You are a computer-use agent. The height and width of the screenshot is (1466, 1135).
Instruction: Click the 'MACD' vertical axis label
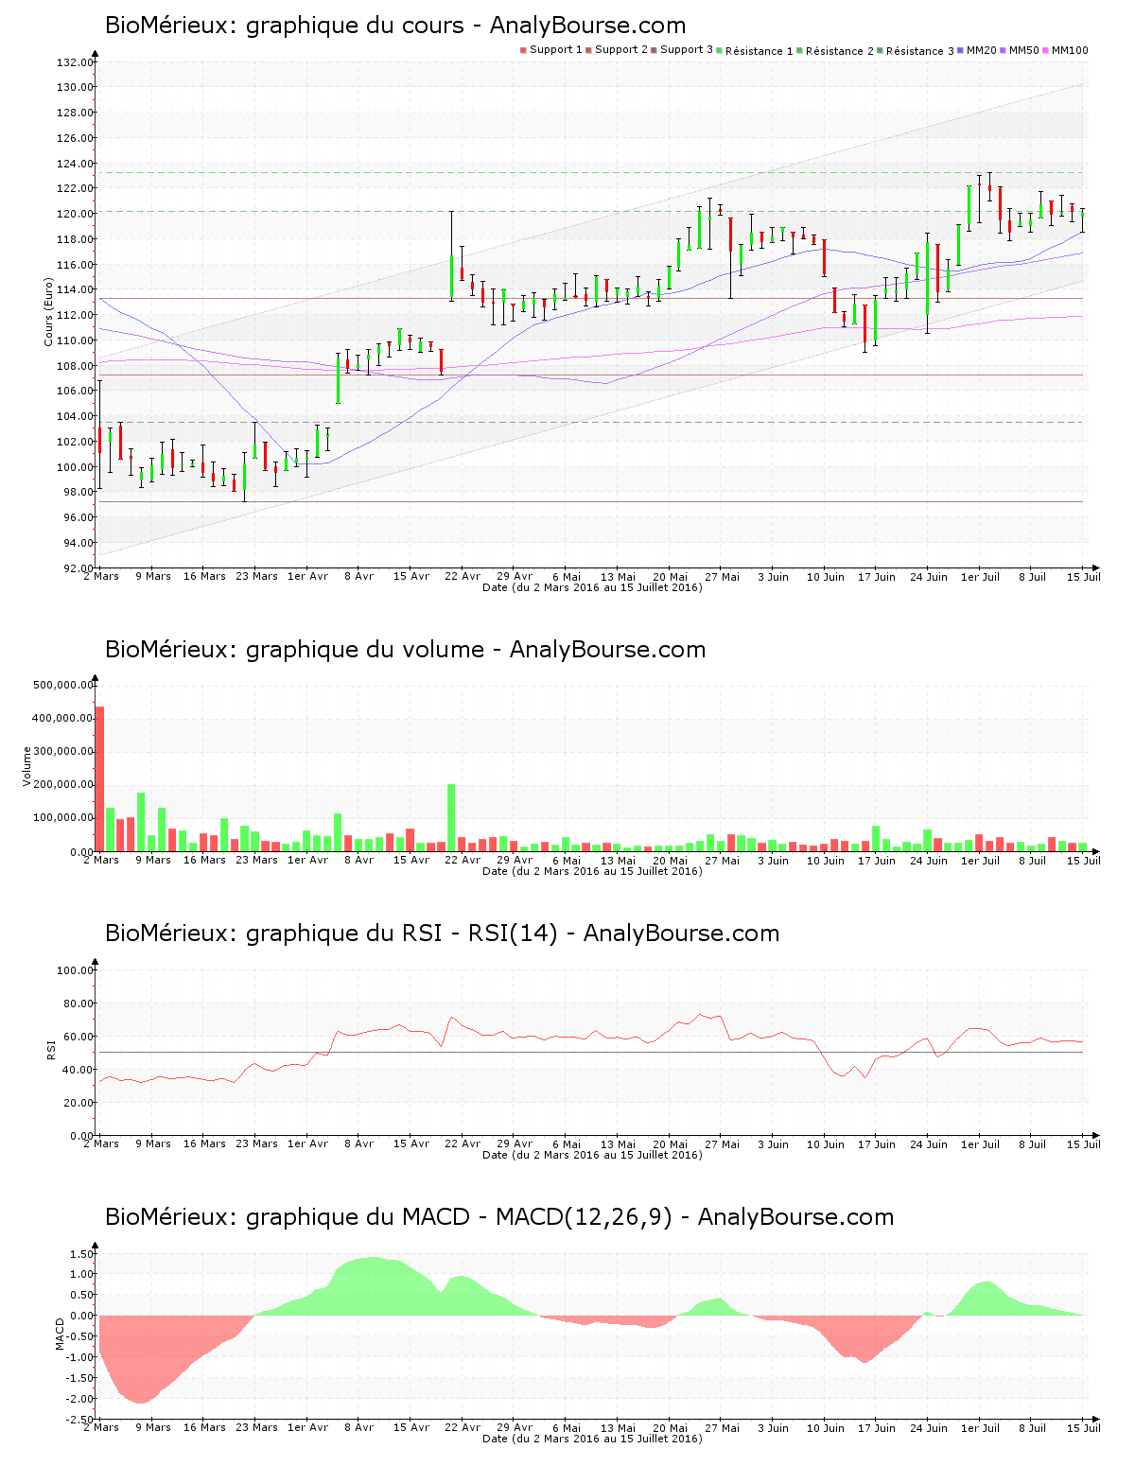coord(60,1334)
